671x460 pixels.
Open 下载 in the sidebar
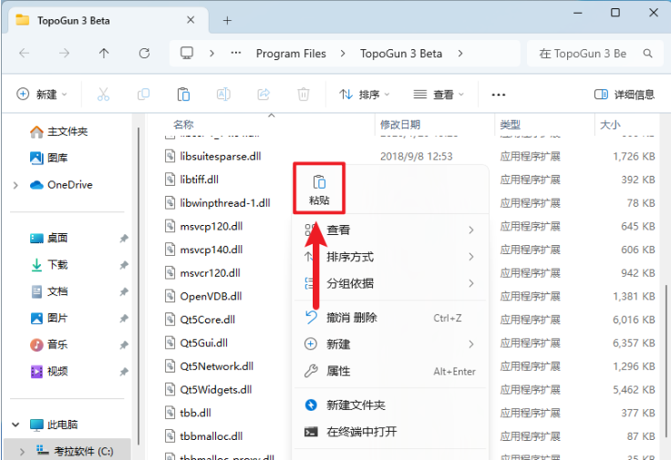(x=49, y=265)
